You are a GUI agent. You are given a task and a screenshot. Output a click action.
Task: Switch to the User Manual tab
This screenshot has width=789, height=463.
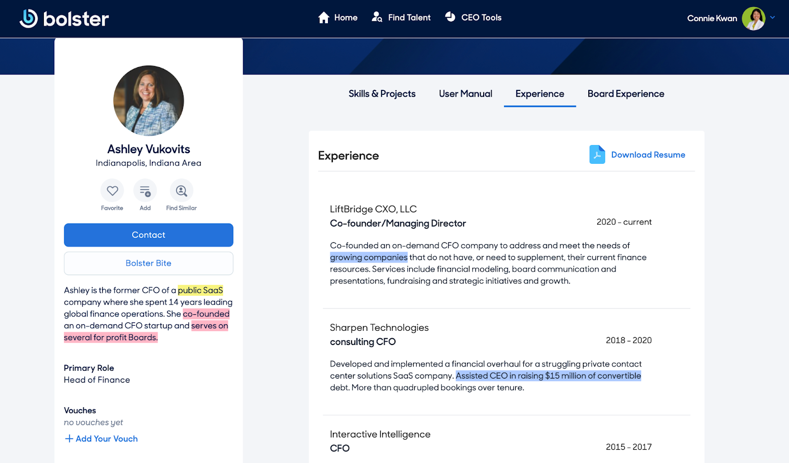point(466,94)
